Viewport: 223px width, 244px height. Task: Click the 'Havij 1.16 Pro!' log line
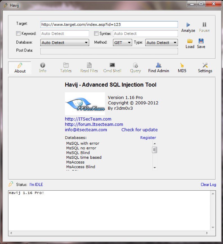(x=26, y=193)
